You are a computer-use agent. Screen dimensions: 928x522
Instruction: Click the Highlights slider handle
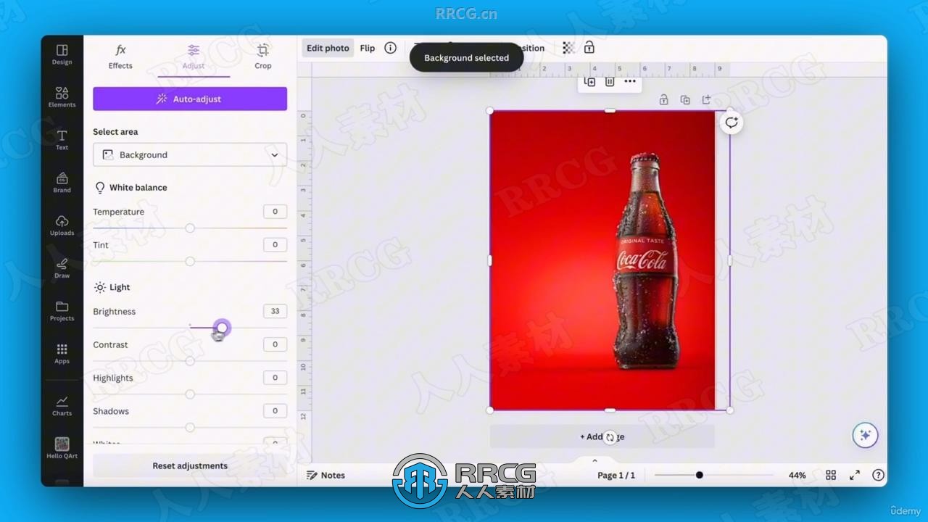190,394
